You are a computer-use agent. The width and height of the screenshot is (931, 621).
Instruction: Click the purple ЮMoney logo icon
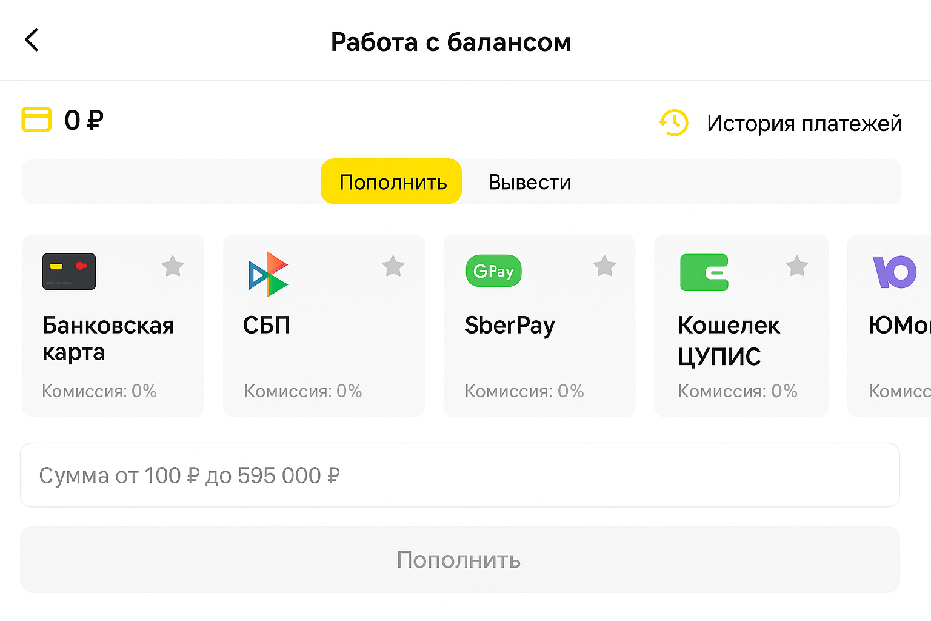(896, 272)
